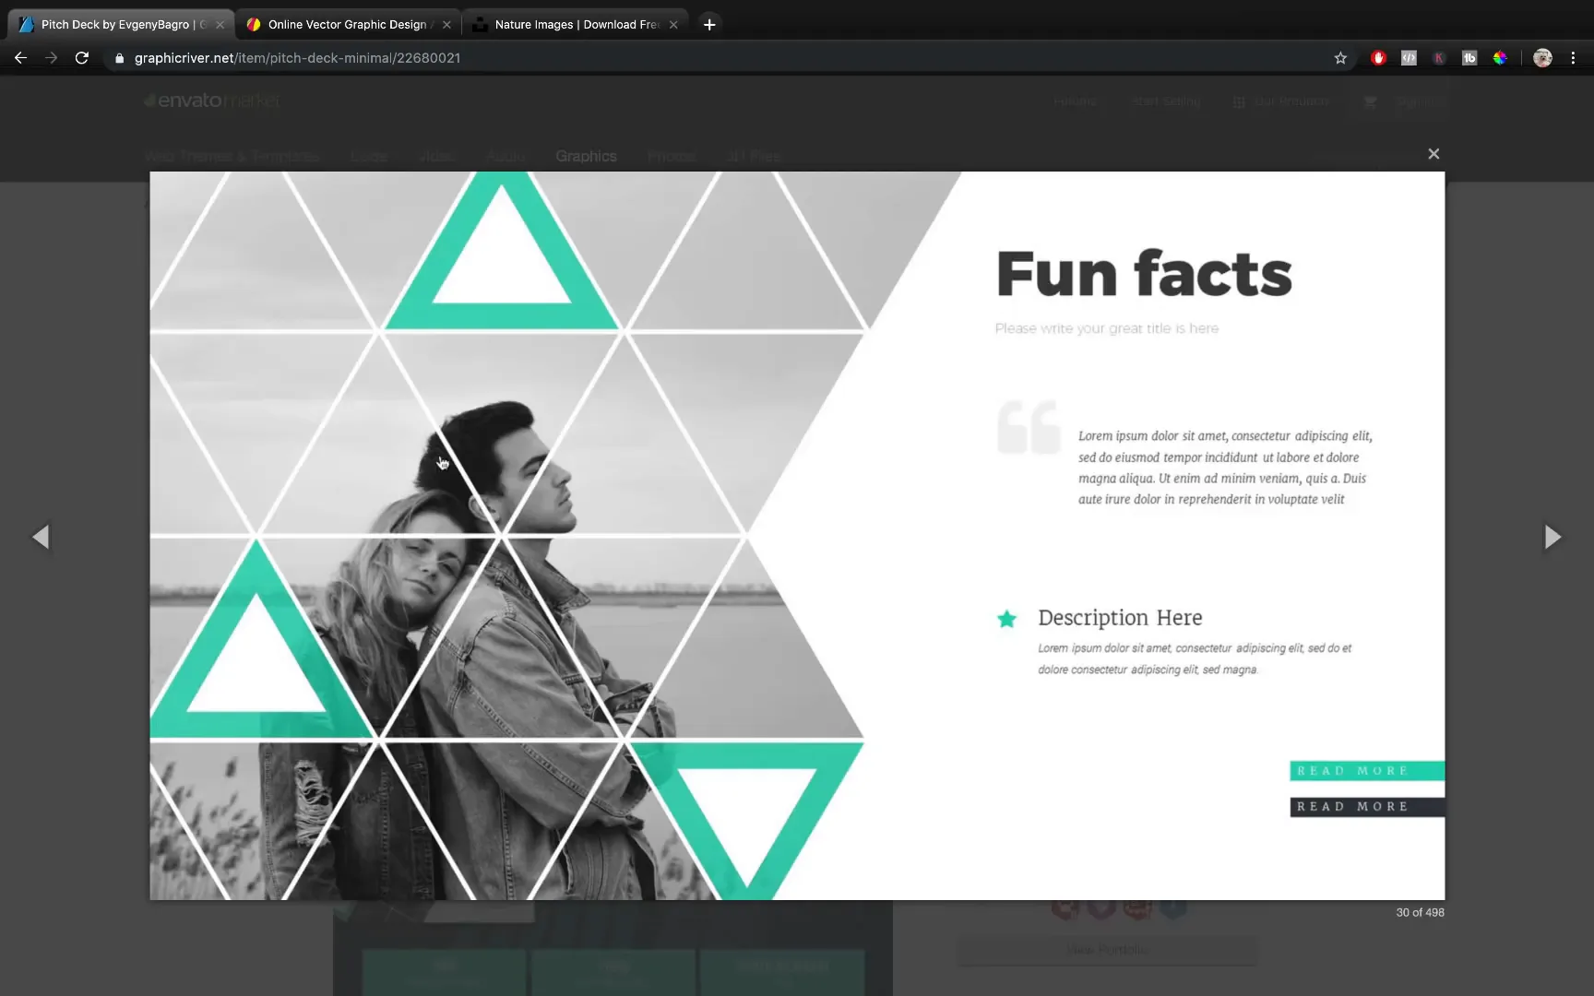The width and height of the screenshot is (1594, 996).
Task: Switch to Online Vector Graphic Design tab
Action: pos(347,25)
